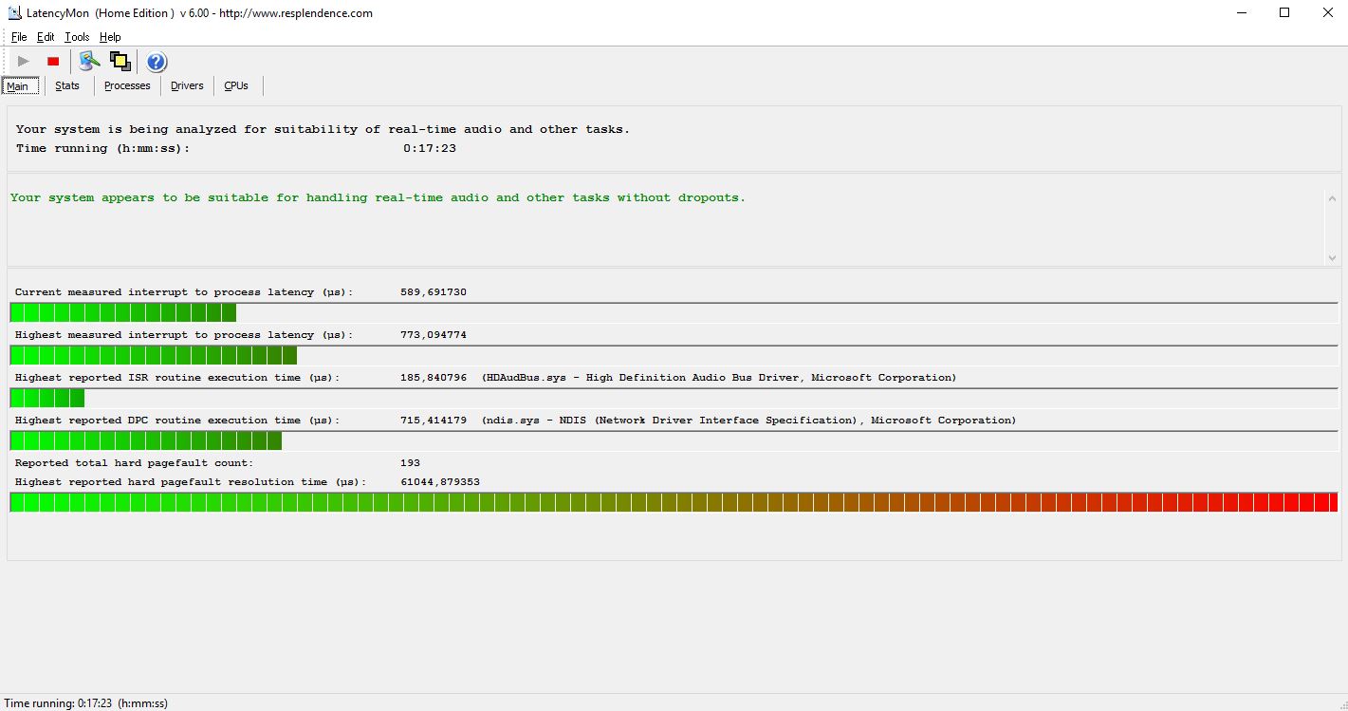
Task: Click the report view icon with magnifier
Action: (x=89, y=62)
